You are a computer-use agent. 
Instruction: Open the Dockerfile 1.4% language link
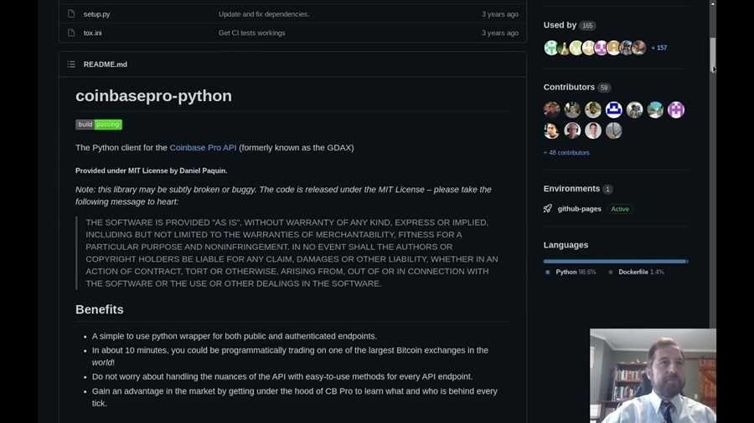pos(641,272)
